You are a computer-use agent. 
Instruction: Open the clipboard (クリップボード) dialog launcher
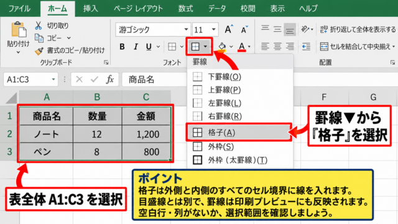(106, 62)
